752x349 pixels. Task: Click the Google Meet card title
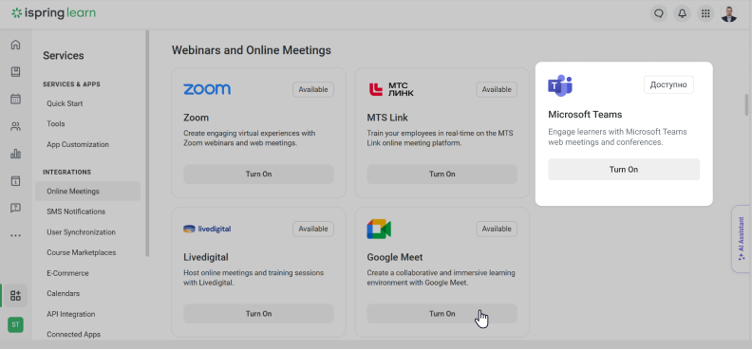pyautogui.click(x=395, y=257)
